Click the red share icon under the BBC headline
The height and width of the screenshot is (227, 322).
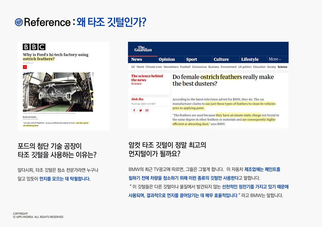click(x=24, y=67)
